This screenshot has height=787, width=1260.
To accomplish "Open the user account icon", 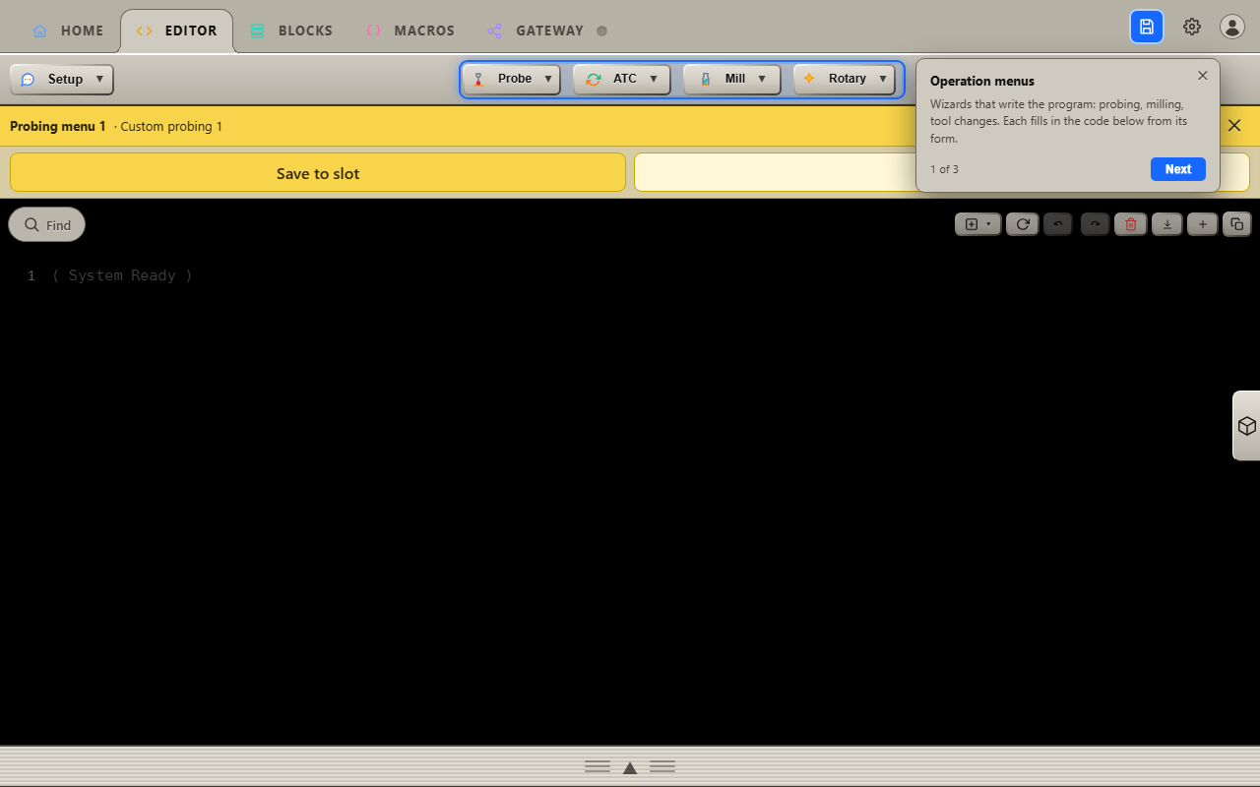I will pos(1232,27).
